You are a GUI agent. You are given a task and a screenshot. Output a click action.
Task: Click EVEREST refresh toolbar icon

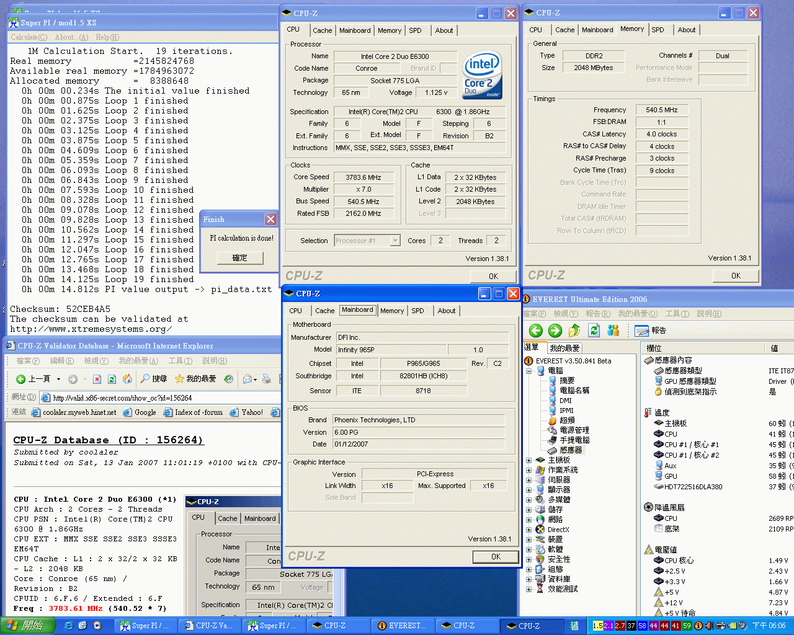point(594,331)
